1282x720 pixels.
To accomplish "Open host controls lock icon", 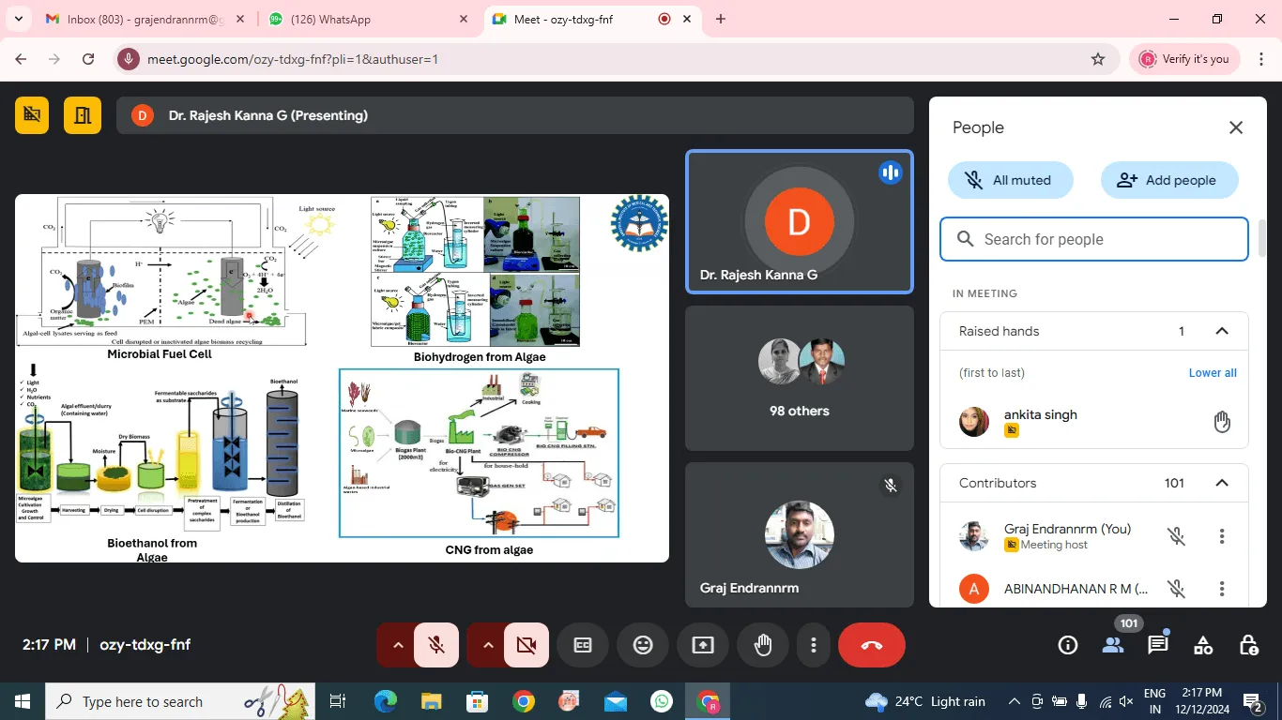I will click(1248, 645).
